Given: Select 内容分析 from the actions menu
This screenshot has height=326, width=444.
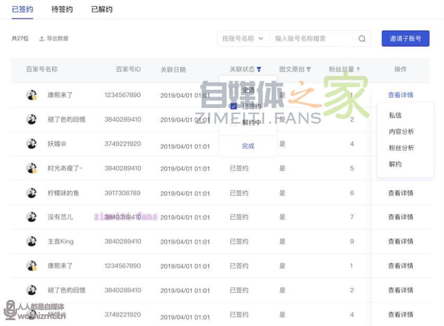Looking at the screenshot, I should [401, 132].
